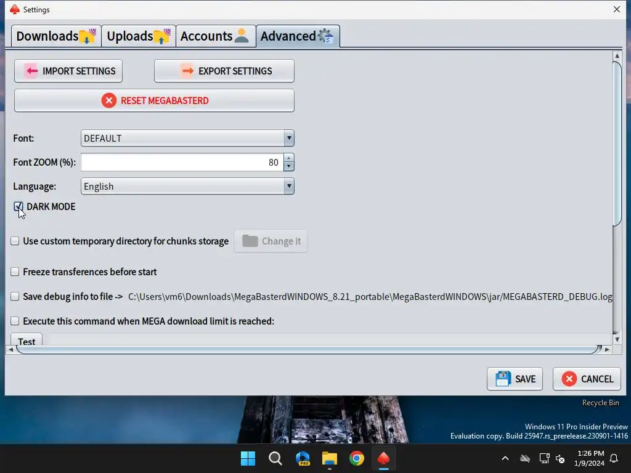Click the scroll right arrow
This screenshot has width=631, height=473.
point(607,350)
